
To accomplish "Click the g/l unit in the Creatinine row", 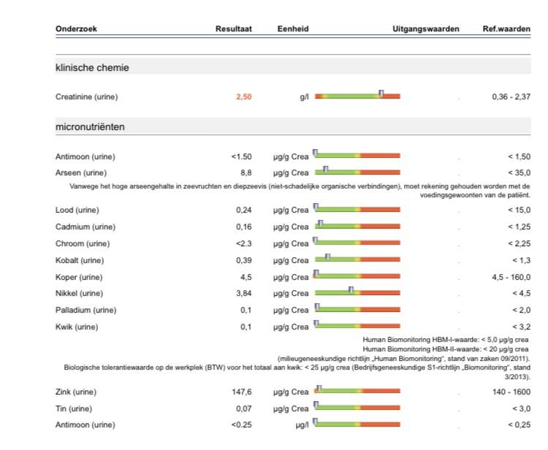I will [x=305, y=97].
